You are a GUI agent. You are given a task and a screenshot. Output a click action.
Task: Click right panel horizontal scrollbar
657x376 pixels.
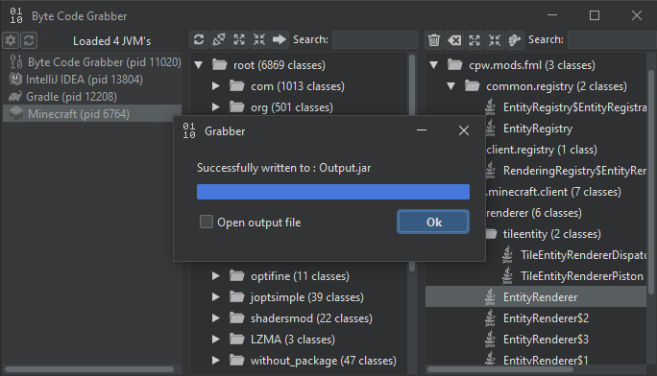[x=499, y=369]
